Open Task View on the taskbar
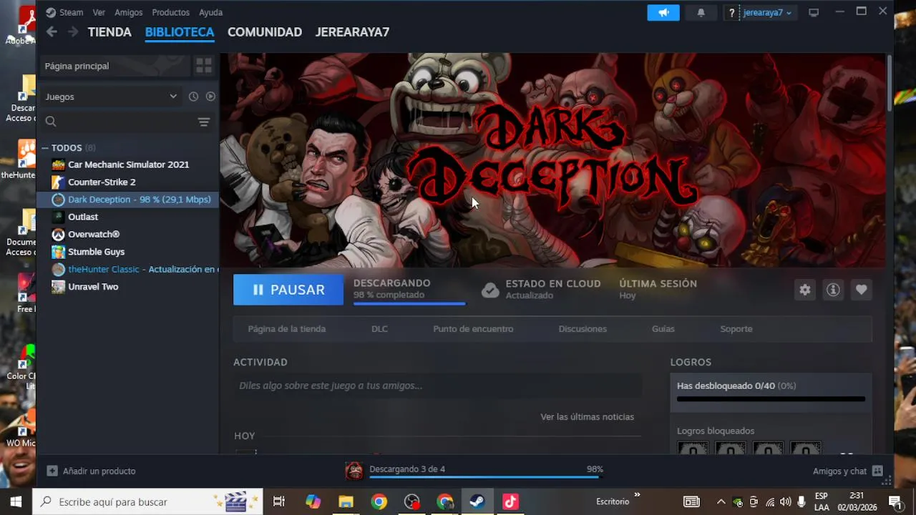Image resolution: width=916 pixels, height=515 pixels. [279, 501]
